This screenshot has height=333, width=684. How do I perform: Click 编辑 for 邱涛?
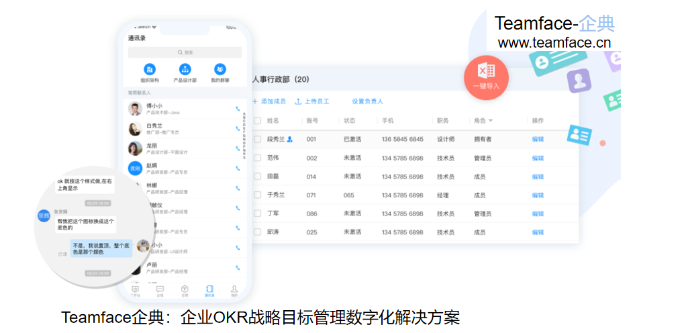[538, 232]
